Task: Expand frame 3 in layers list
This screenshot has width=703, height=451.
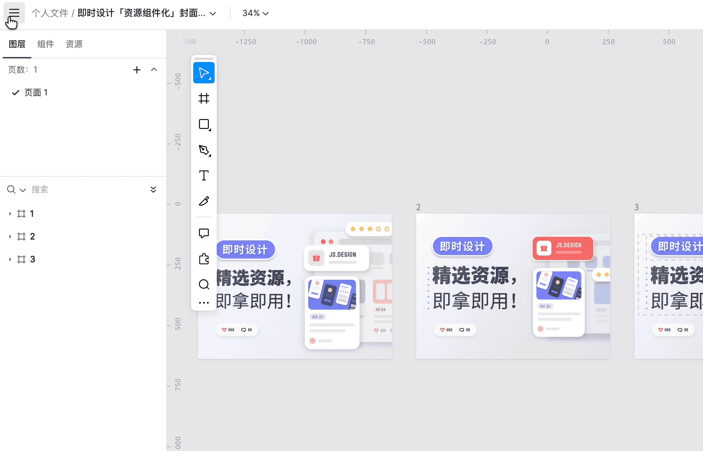Action: [10, 259]
